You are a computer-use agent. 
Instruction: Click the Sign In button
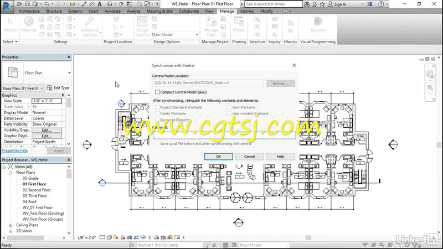pos(337,4)
